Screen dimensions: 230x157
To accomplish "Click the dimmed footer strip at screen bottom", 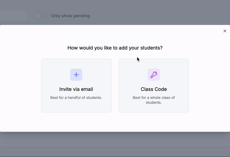I will point(115,152).
